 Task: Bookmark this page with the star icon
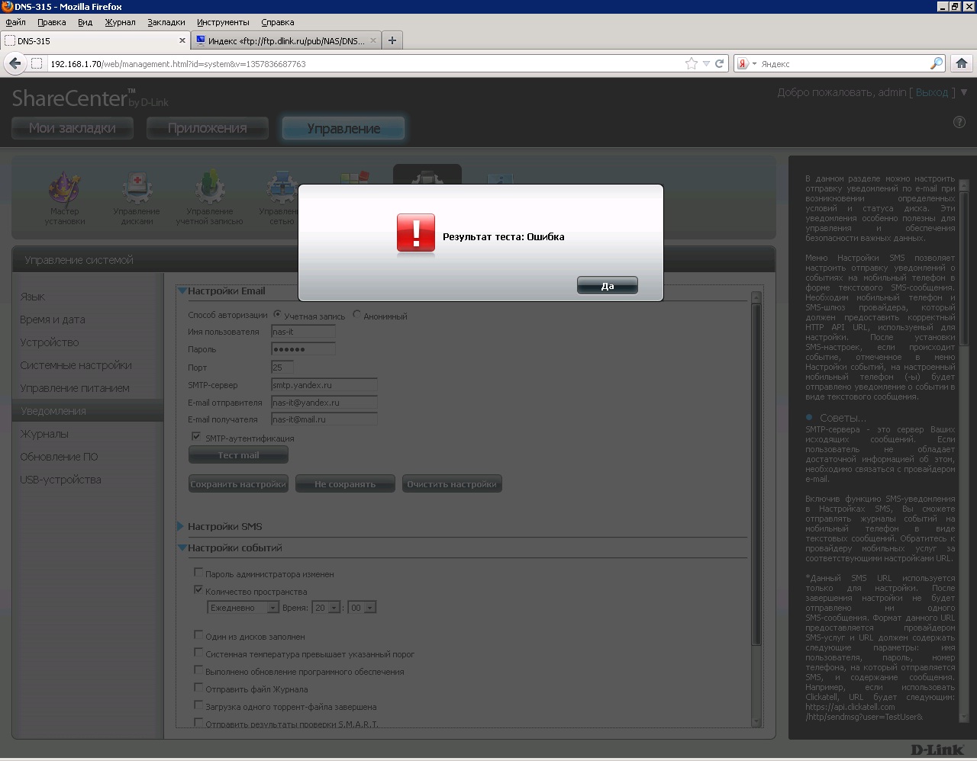click(692, 64)
